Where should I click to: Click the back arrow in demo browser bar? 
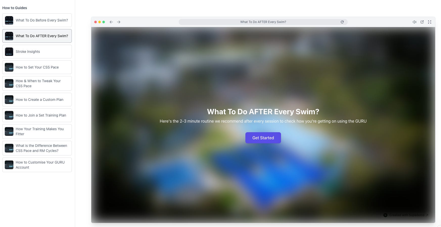pyautogui.click(x=111, y=22)
